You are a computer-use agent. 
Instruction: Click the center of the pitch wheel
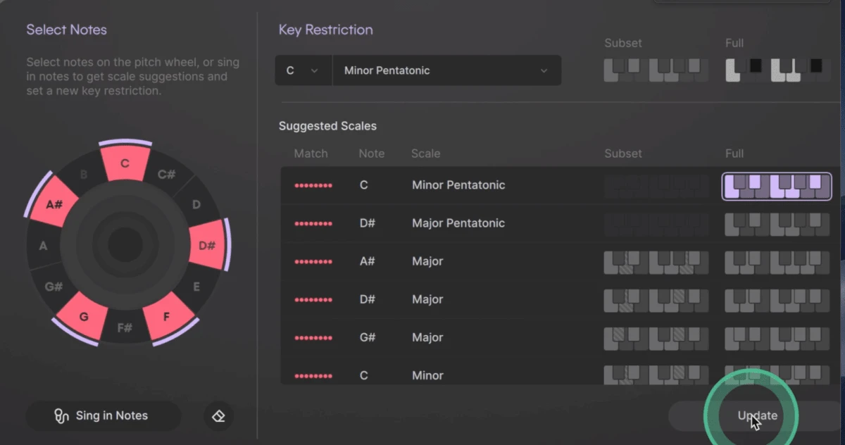click(125, 246)
